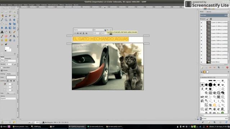Select the Perspective tool
This screenshot has height=129, width=230.
pos(6,28)
